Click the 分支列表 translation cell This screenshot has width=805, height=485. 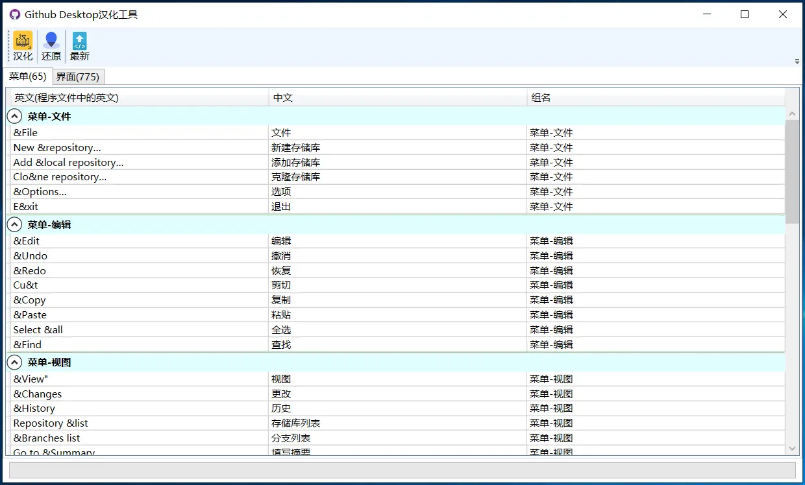point(398,438)
